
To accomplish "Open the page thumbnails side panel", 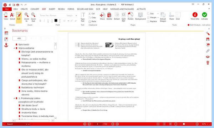I will pyautogui.click(x=6, y=33).
